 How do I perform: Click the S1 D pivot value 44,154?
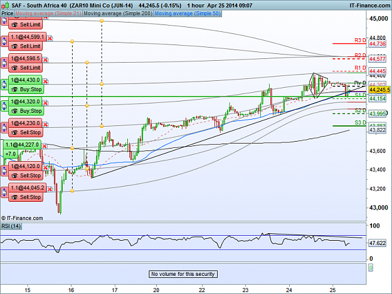click(378, 98)
